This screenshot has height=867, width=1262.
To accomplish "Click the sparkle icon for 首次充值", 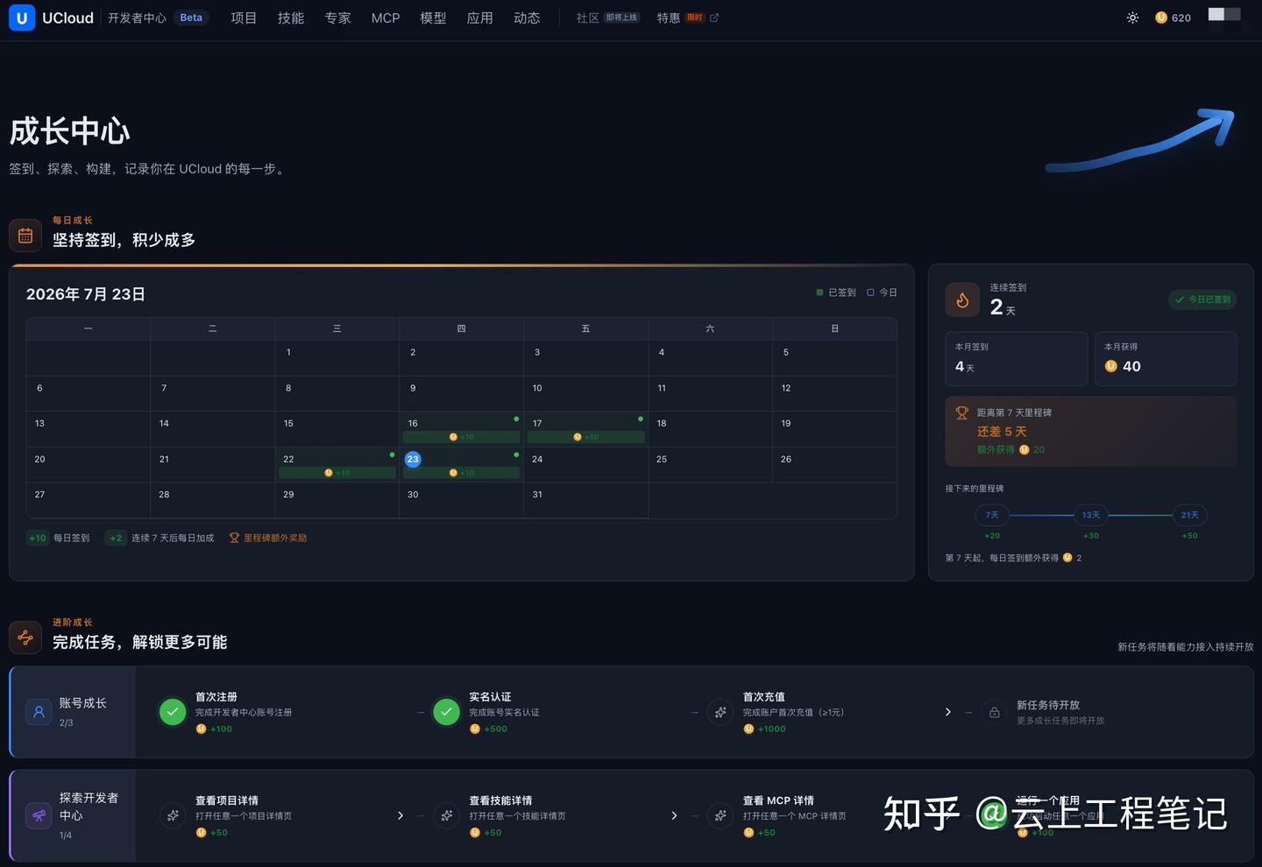I will point(720,712).
